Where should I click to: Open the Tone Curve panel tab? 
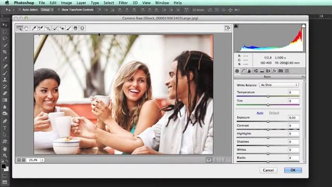(x=243, y=71)
